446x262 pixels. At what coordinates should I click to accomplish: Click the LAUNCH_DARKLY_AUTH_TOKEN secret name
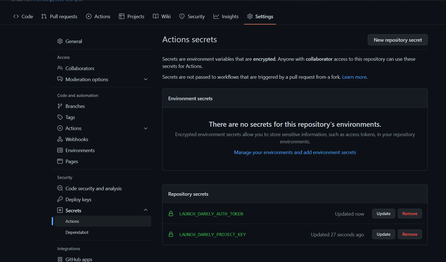(x=211, y=214)
